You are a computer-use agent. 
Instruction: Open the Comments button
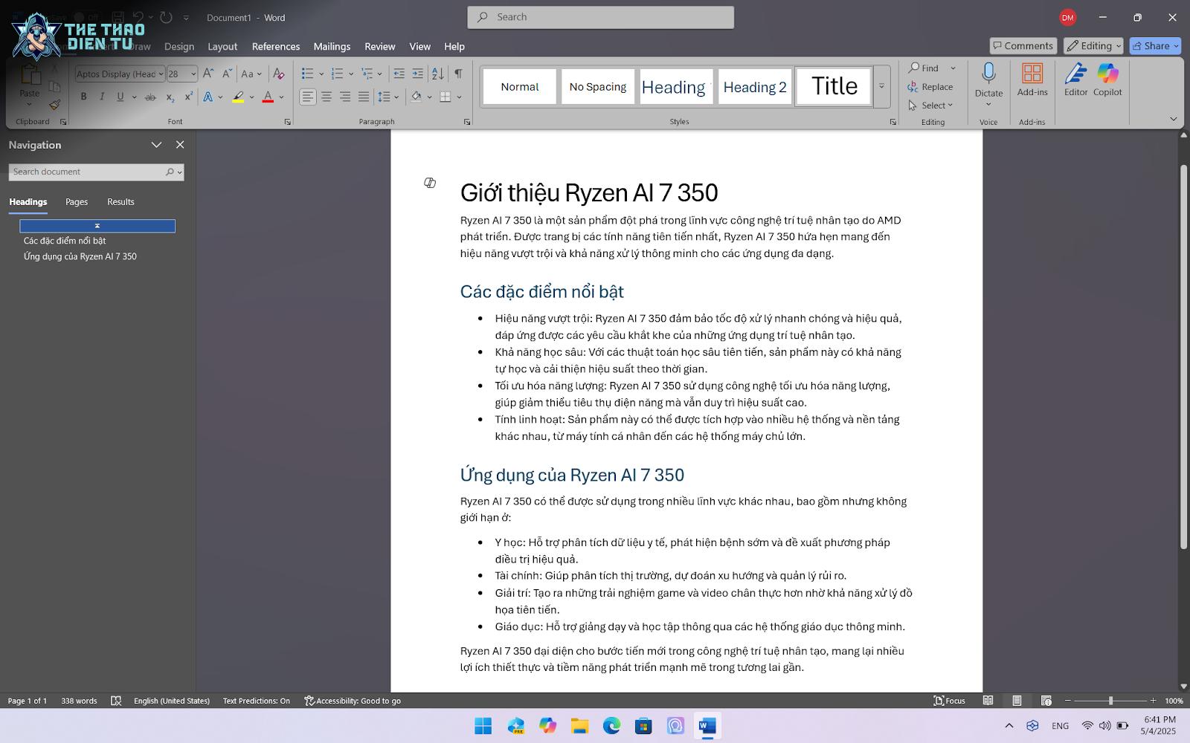coord(1023,46)
